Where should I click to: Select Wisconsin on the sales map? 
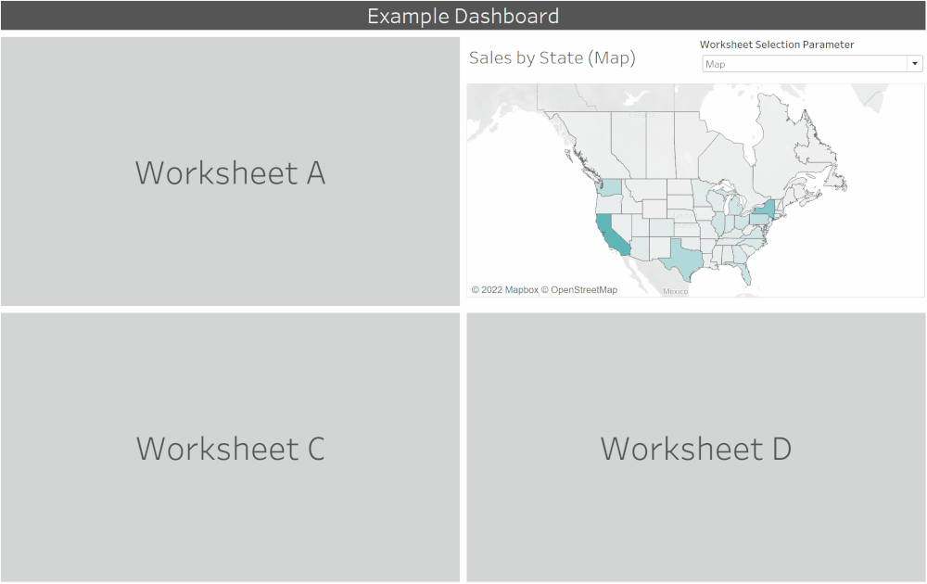click(714, 200)
